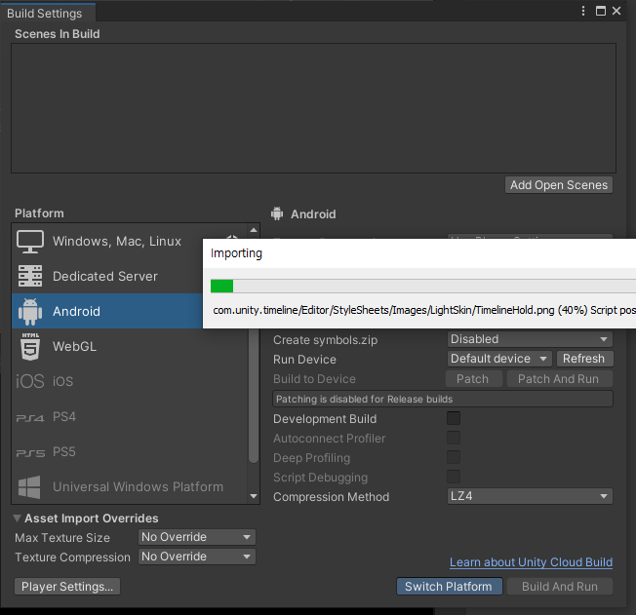This screenshot has height=615, width=636.
Task: Click the PS5 logo icon
Action: (x=30, y=453)
